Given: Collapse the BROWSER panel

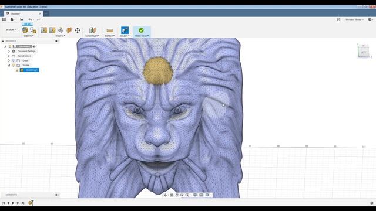Looking at the screenshot, I should (x=3, y=41).
